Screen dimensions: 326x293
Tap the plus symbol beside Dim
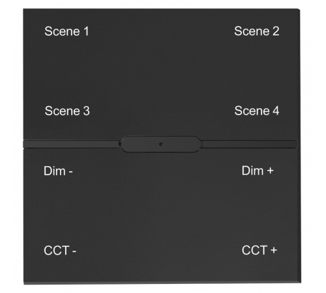270,171
